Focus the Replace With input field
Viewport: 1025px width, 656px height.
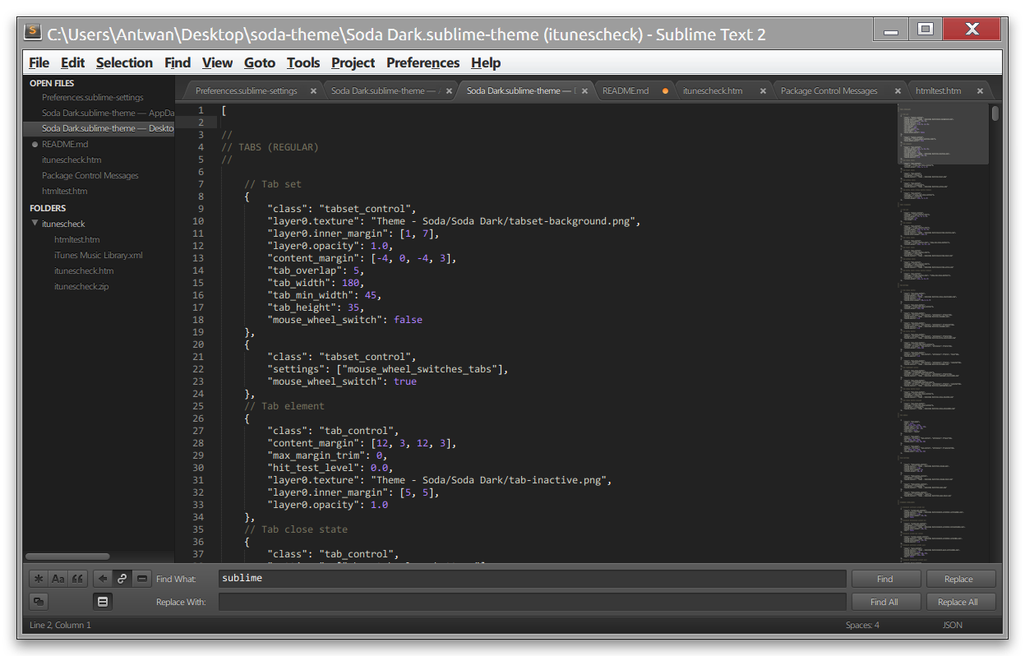532,602
